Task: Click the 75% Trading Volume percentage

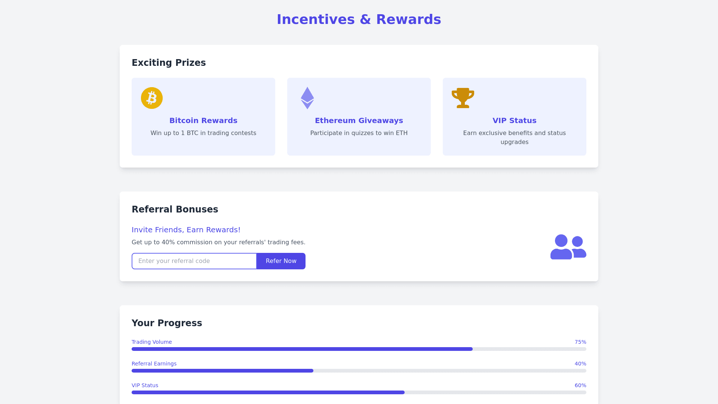Action: coord(580,342)
